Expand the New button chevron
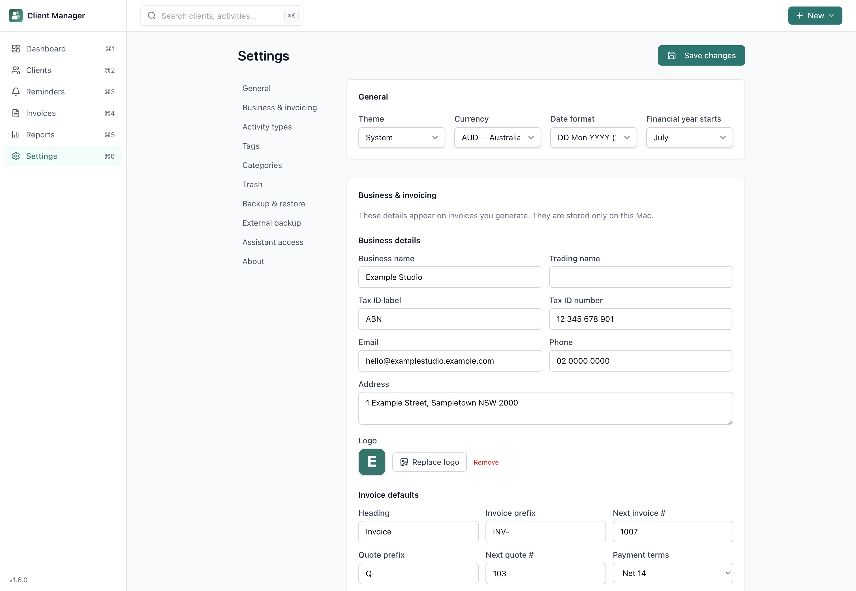The width and height of the screenshot is (856, 591). (x=832, y=16)
